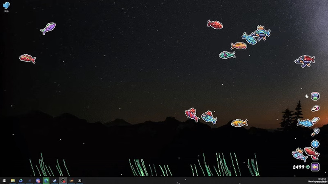Click the red fish at top center
Screen dimensions: 328x184
(215, 25)
